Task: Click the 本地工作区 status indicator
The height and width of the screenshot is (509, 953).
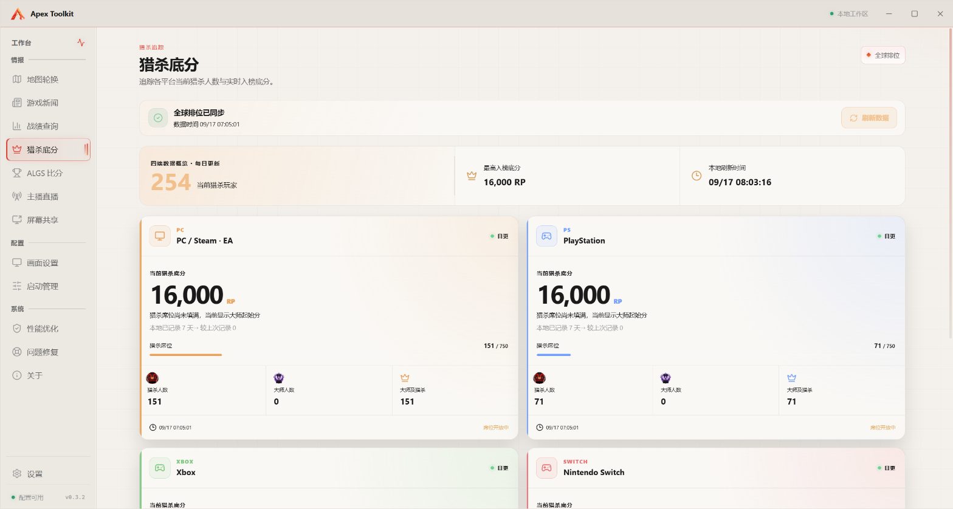Action: pos(849,14)
